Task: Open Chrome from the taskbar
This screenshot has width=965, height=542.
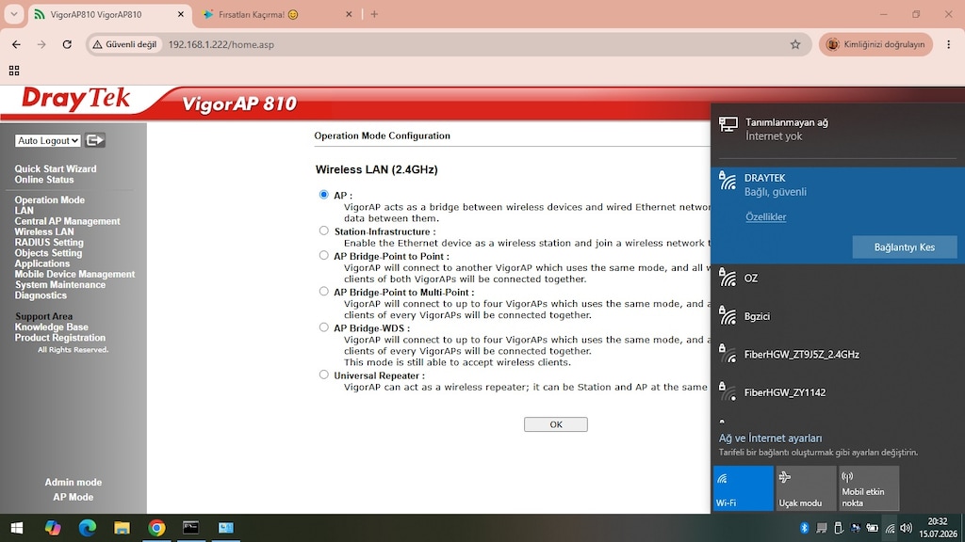Action: pos(156,528)
